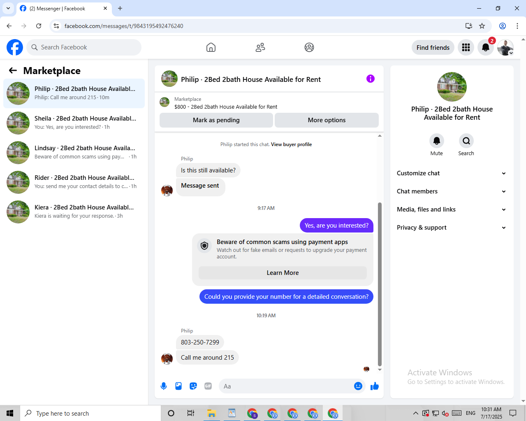Click ENG language indicator in tray

(470, 413)
